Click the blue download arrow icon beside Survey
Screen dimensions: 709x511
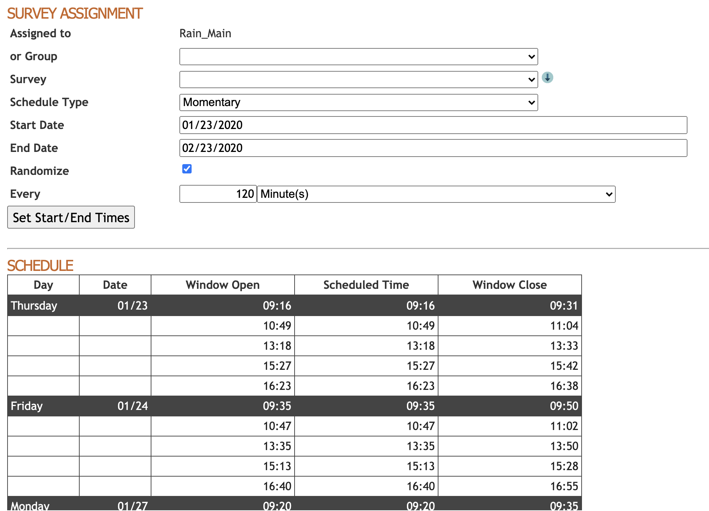(547, 77)
